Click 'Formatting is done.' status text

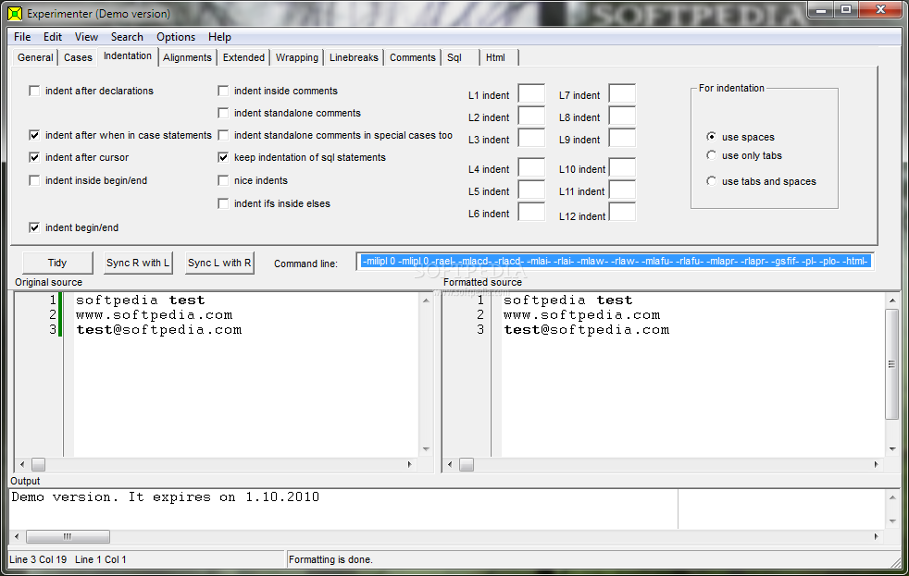coord(330,559)
